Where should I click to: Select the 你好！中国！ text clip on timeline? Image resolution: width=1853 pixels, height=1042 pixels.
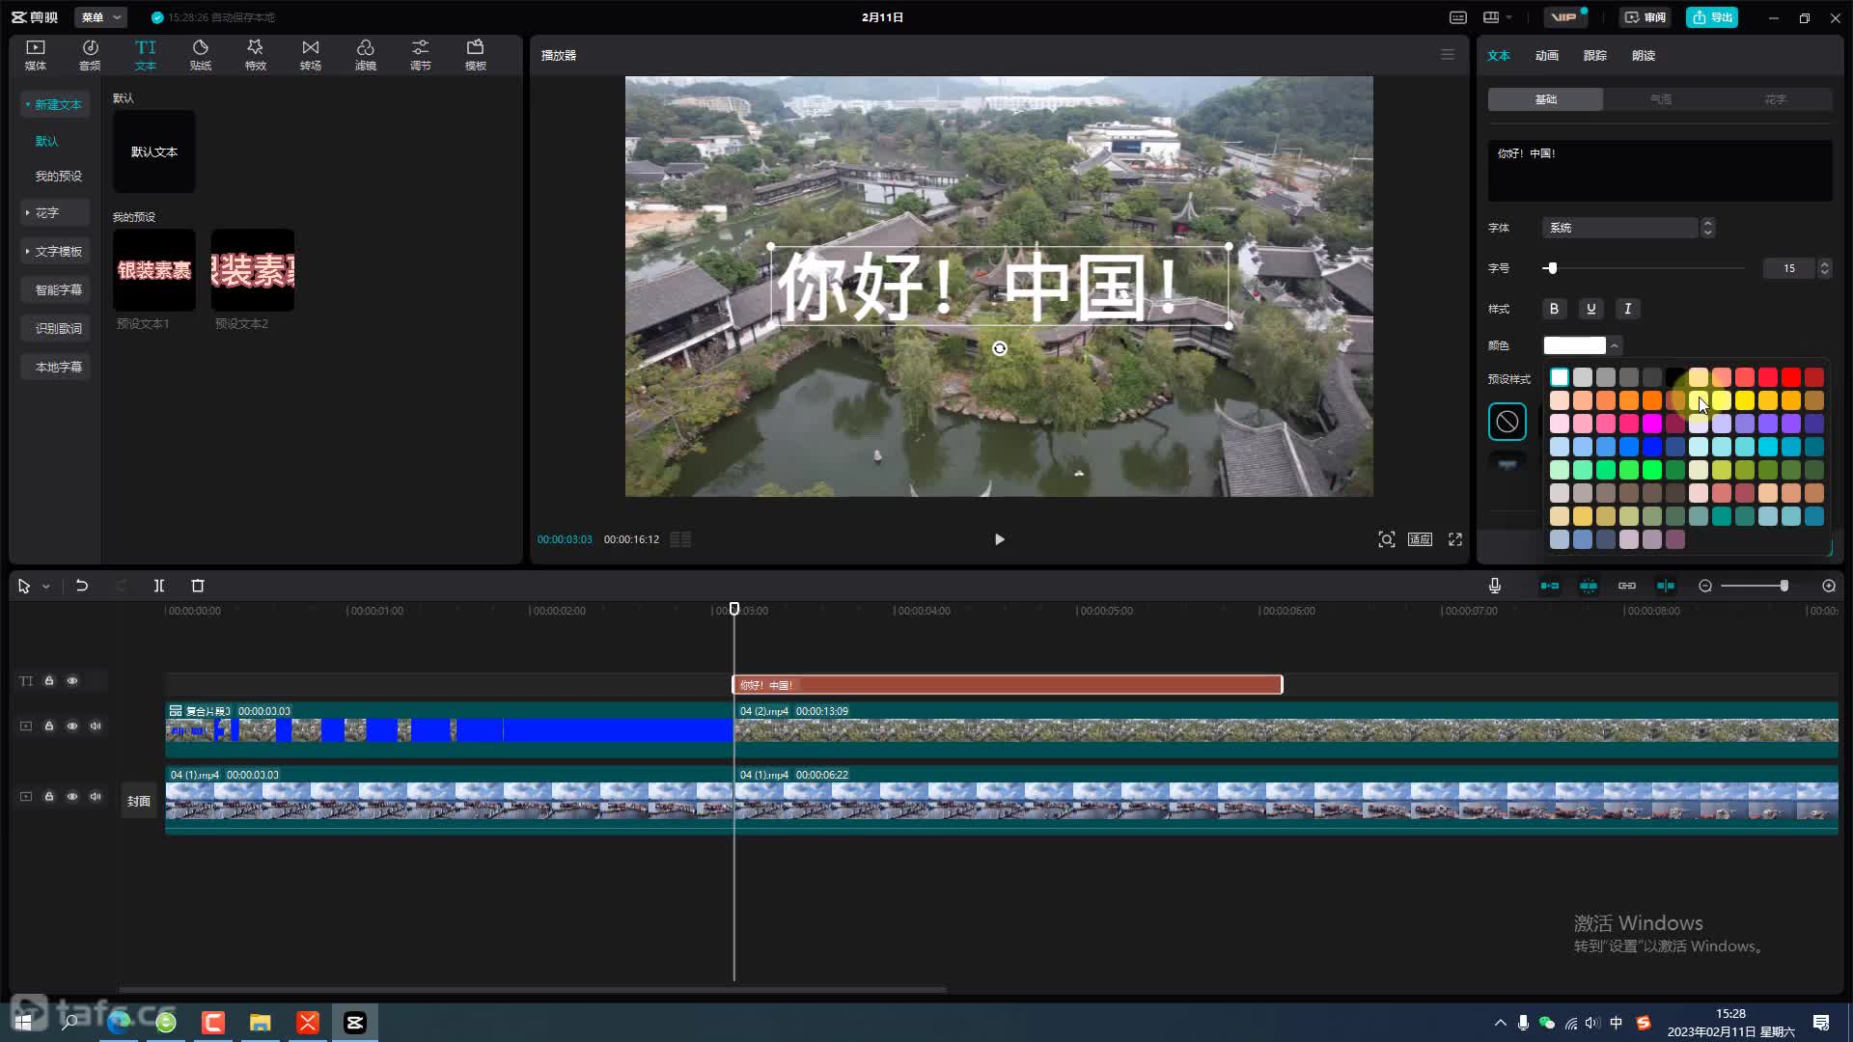point(1008,685)
